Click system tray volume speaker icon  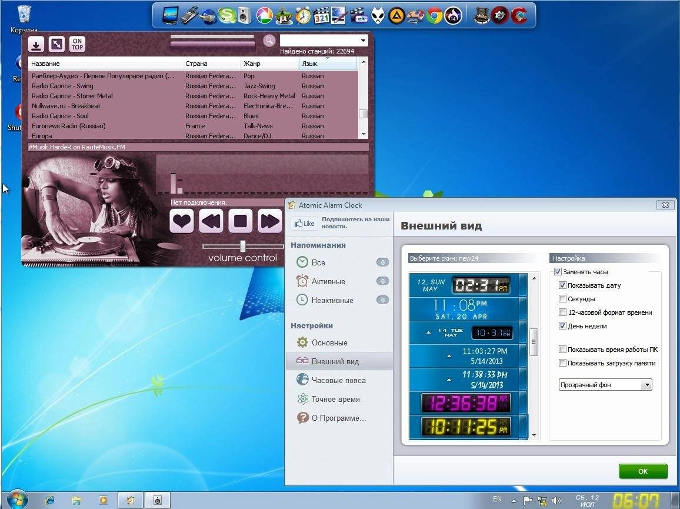point(556,501)
